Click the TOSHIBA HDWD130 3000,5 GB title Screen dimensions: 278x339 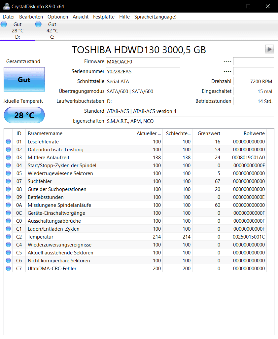point(139,50)
